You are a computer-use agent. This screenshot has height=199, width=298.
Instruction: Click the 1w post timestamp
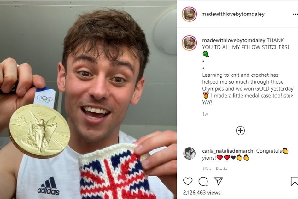point(205,114)
